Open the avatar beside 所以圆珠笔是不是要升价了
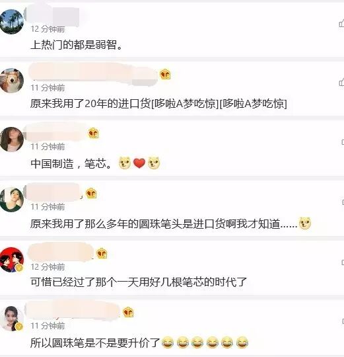 (12, 319)
